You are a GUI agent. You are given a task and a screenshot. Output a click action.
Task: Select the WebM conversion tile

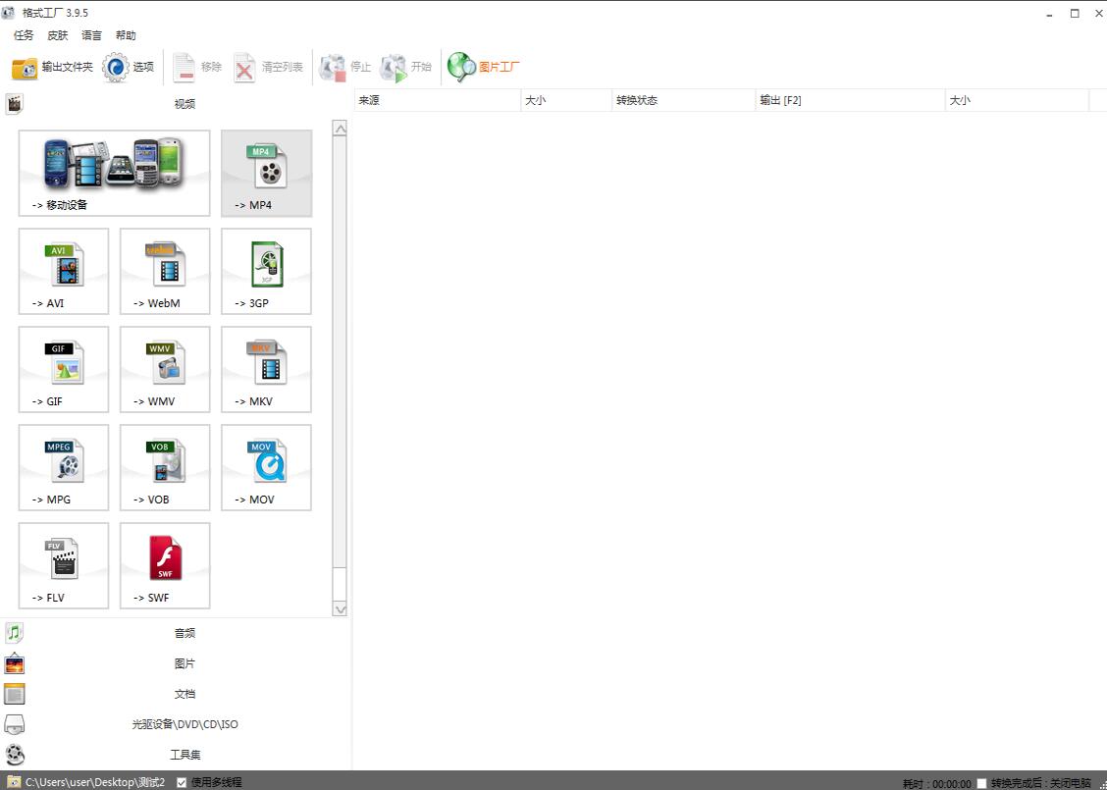[165, 271]
